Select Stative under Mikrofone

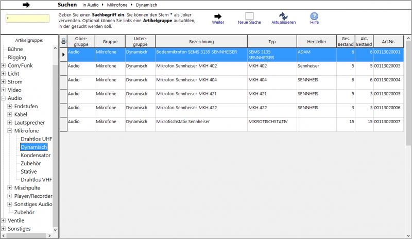(29, 172)
